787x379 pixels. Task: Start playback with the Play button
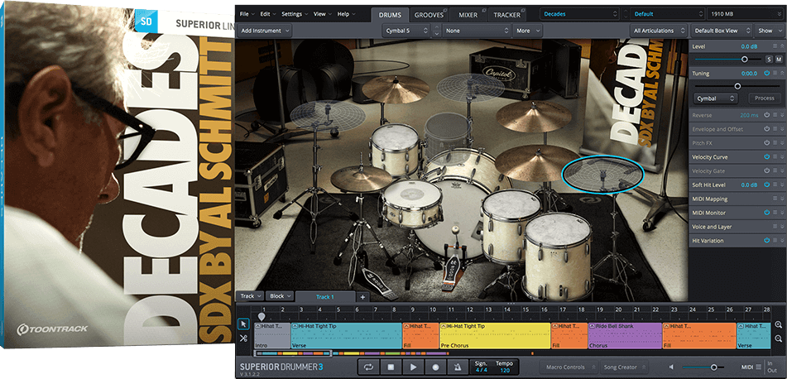pos(413,367)
